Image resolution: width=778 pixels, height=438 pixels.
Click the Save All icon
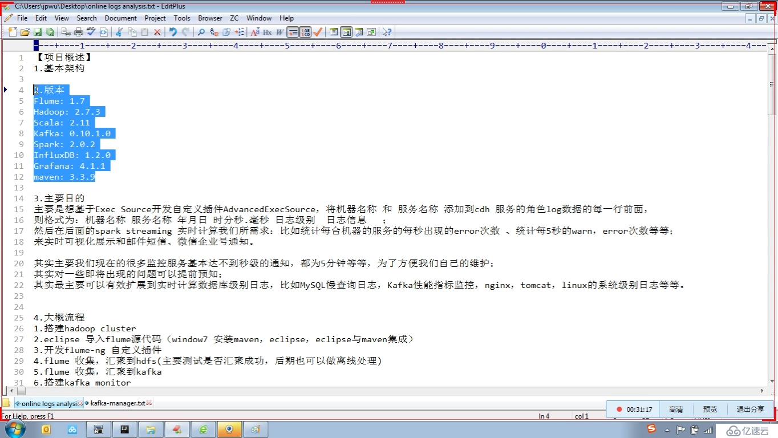(x=50, y=32)
